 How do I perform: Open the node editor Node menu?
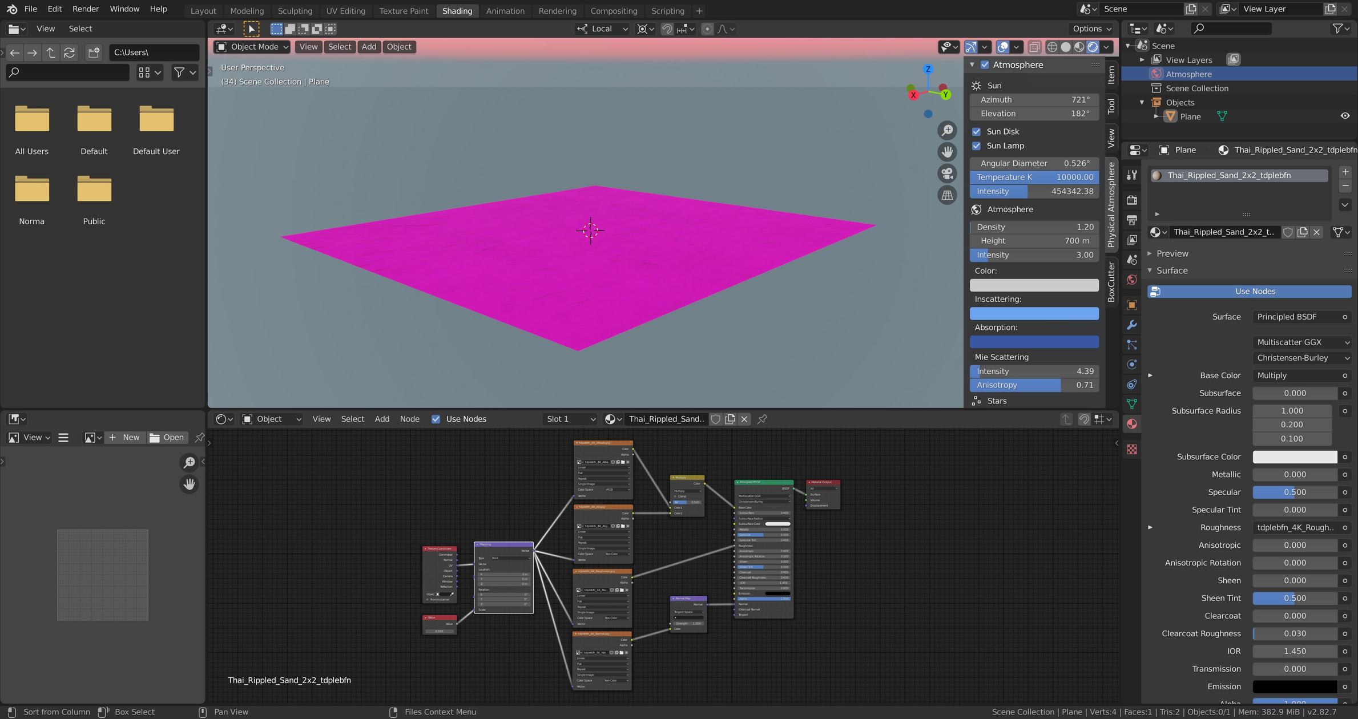point(409,419)
